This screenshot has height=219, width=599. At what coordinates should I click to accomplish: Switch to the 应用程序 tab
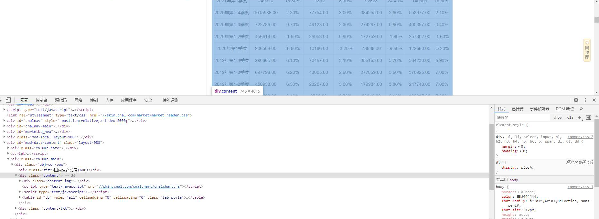[129, 100]
